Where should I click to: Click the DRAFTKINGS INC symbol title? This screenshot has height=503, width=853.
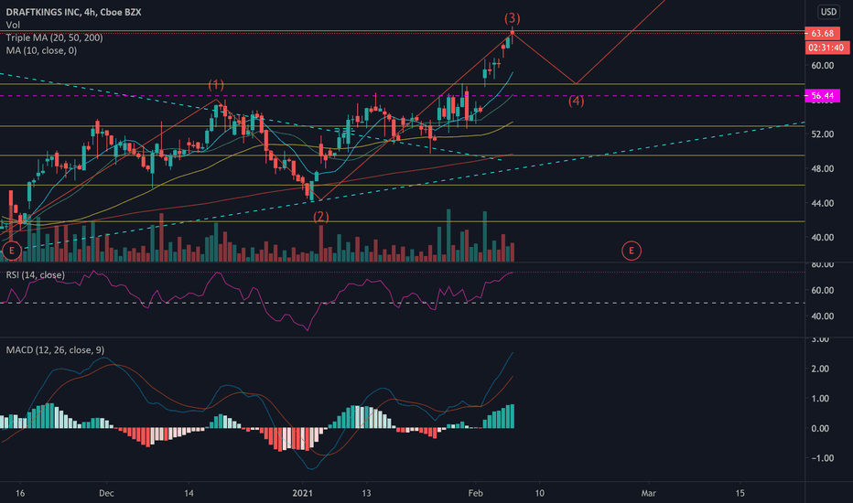coord(42,12)
